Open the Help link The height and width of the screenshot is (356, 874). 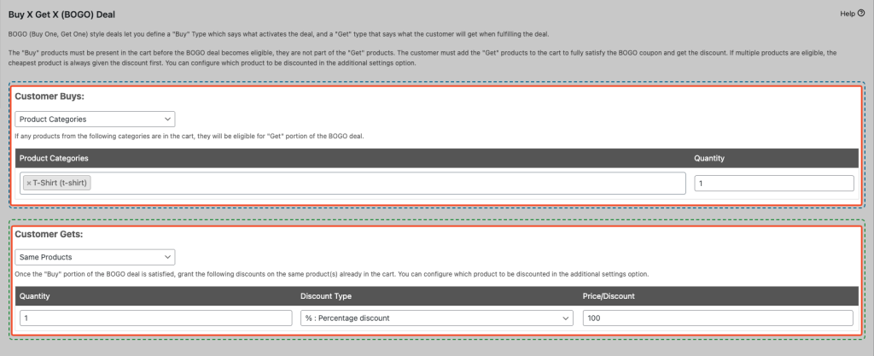pos(847,13)
